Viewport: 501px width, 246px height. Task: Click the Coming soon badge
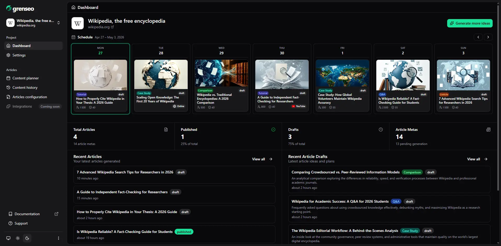point(50,107)
